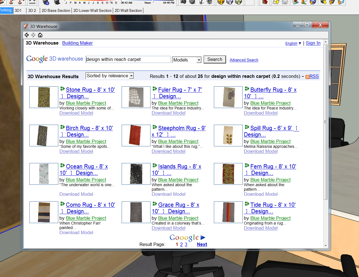Screen dimensions: 359x277
Task: Click the Sign In link
Action: pos(313,43)
